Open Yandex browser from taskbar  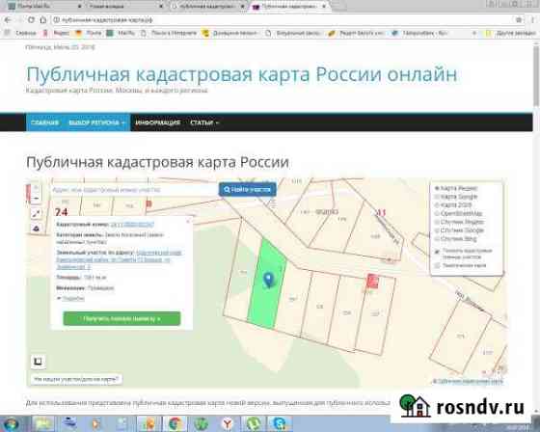coord(228,423)
